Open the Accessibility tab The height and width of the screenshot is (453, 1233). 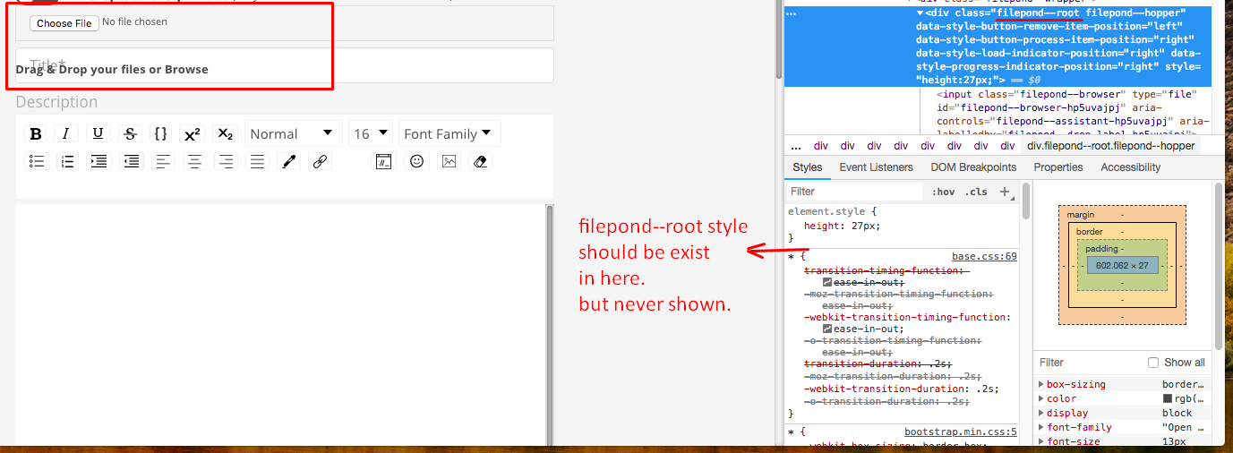(x=1131, y=167)
